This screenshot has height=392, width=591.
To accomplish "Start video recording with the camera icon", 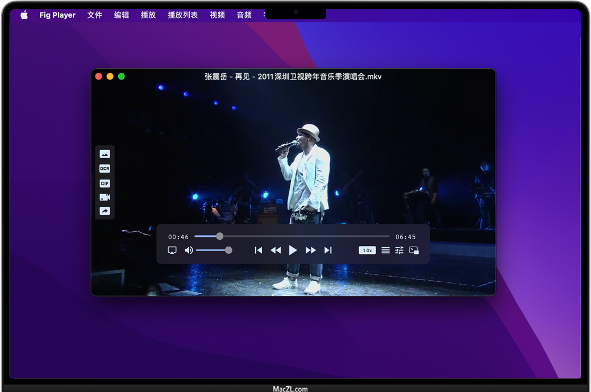I will 105,197.
